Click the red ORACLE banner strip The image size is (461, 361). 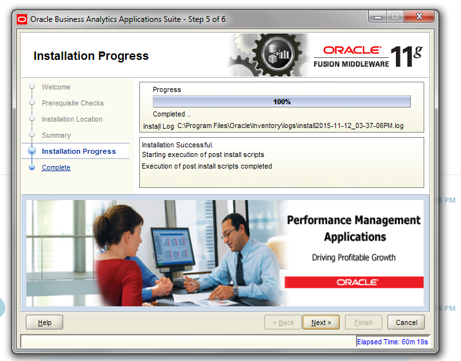354,282
